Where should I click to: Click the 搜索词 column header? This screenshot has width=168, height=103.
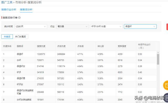click(x=20, y=46)
